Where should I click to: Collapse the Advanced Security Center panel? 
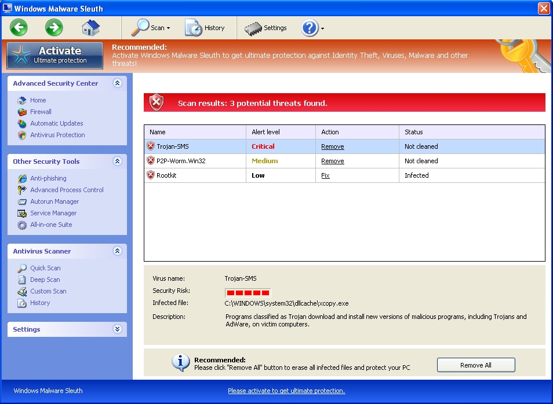pos(118,83)
